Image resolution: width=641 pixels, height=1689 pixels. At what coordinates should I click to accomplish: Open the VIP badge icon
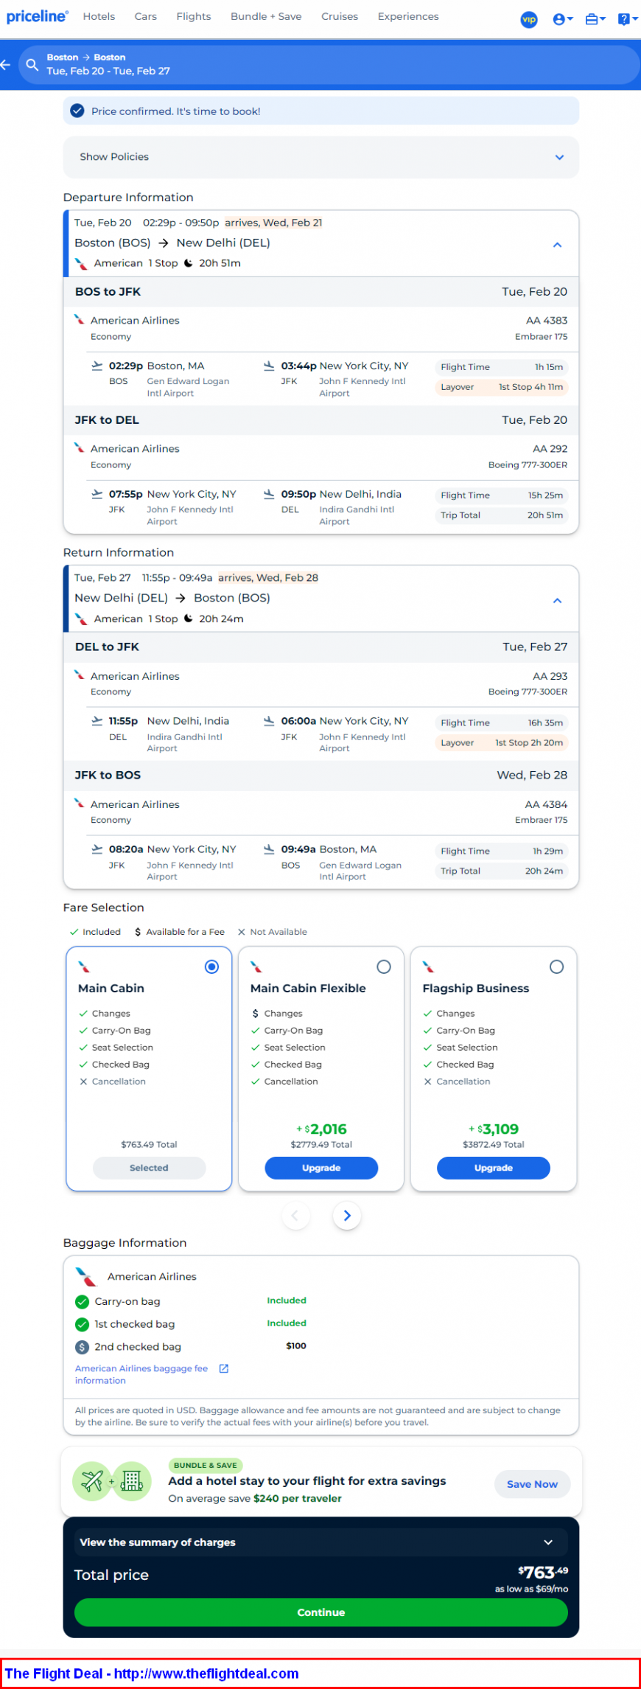(x=529, y=19)
